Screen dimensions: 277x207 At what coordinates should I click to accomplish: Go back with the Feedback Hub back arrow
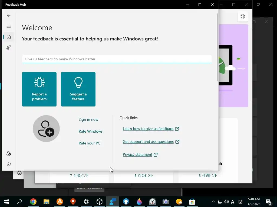8,15
